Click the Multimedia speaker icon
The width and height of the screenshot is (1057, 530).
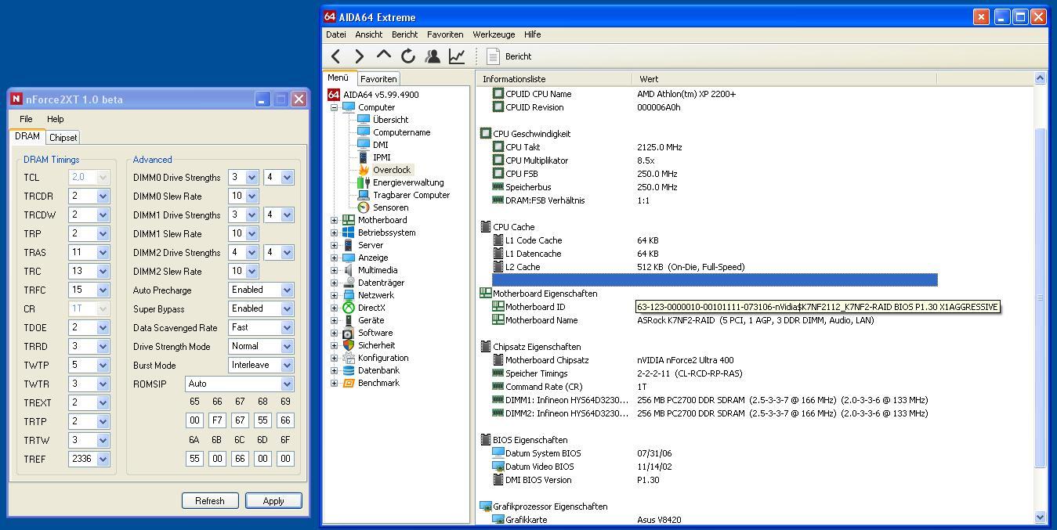(349, 270)
